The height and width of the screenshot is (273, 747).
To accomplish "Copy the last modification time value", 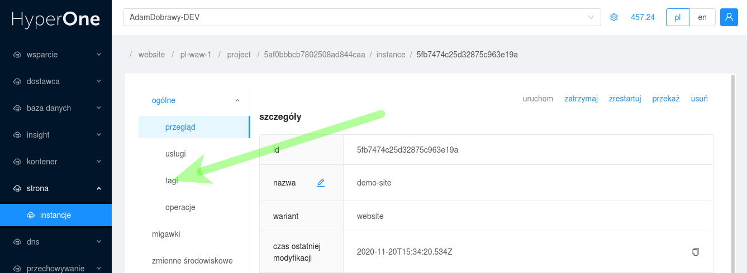I will [695, 252].
